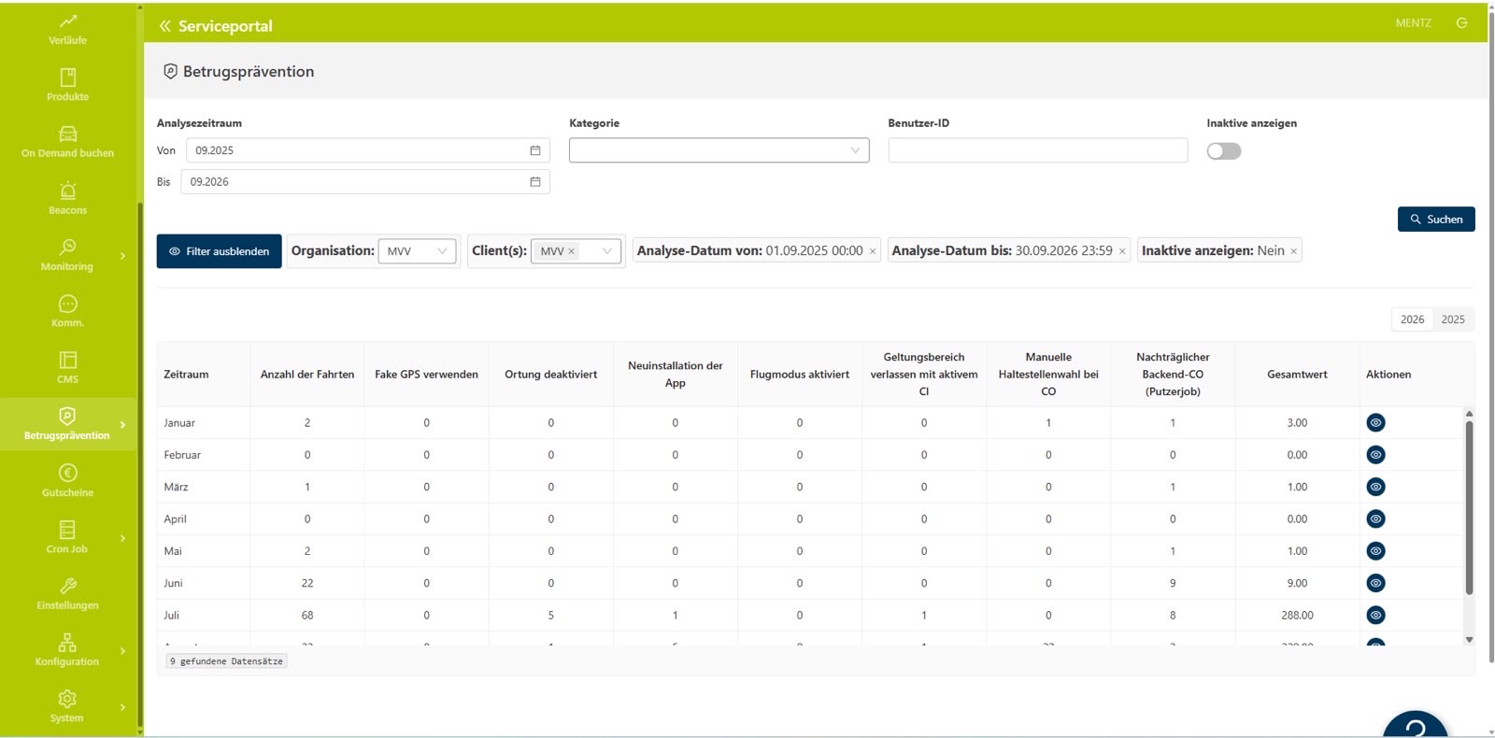The width and height of the screenshot is (1495, 738).
Task: Open the Komm. chat bubble icon
Action: click(x=67, y=304)
